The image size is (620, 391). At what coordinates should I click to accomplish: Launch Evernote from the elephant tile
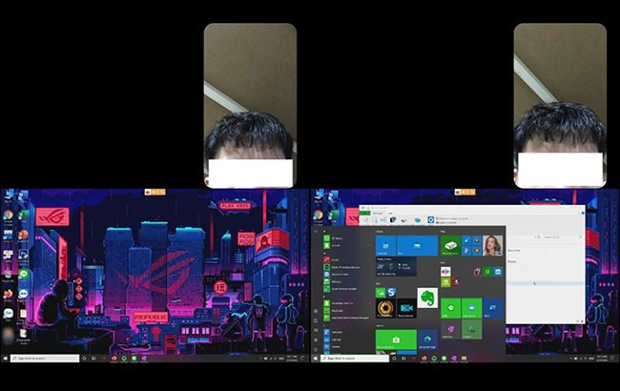(x=427, y=298)
